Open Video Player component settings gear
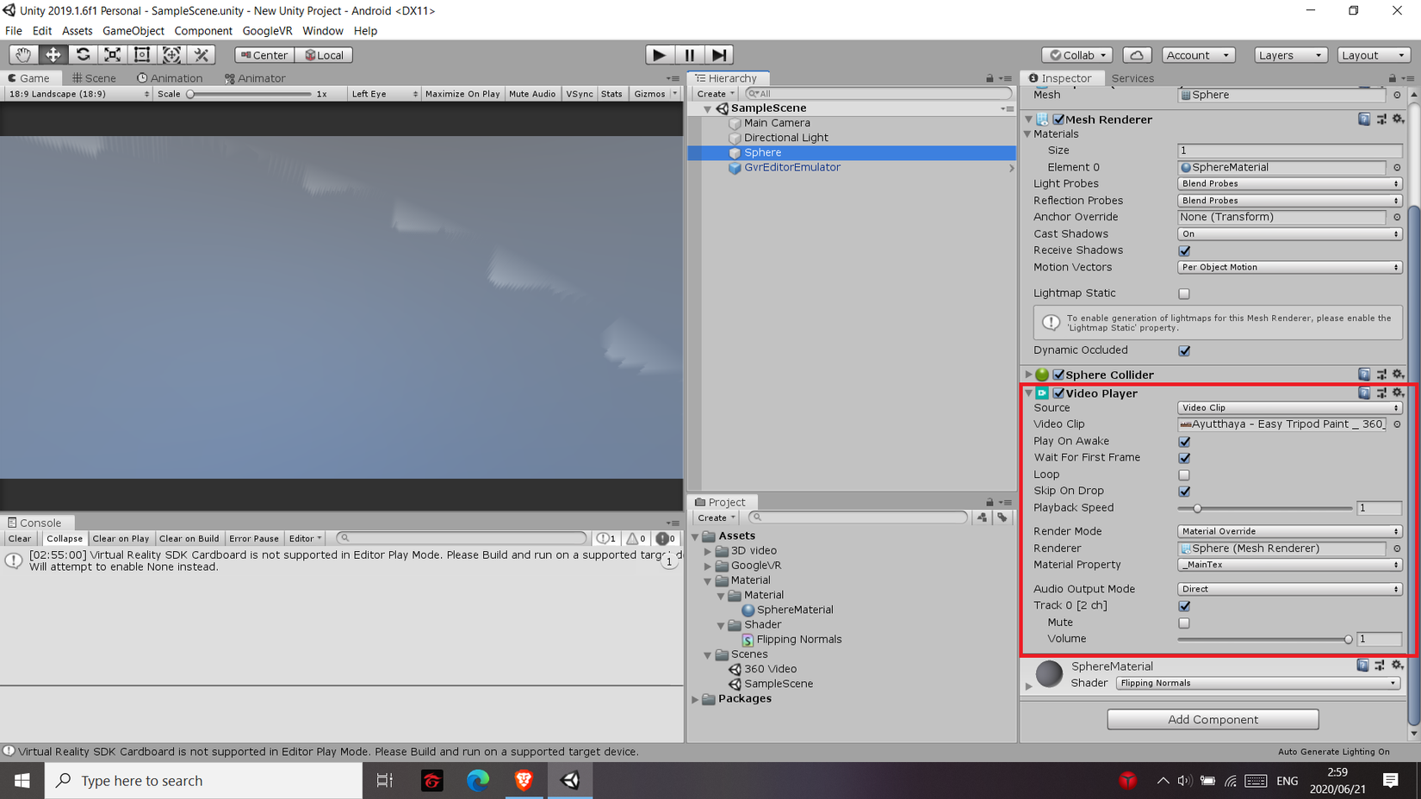Viewport: 1421px width, 799px height. [x=1398, y=393]
